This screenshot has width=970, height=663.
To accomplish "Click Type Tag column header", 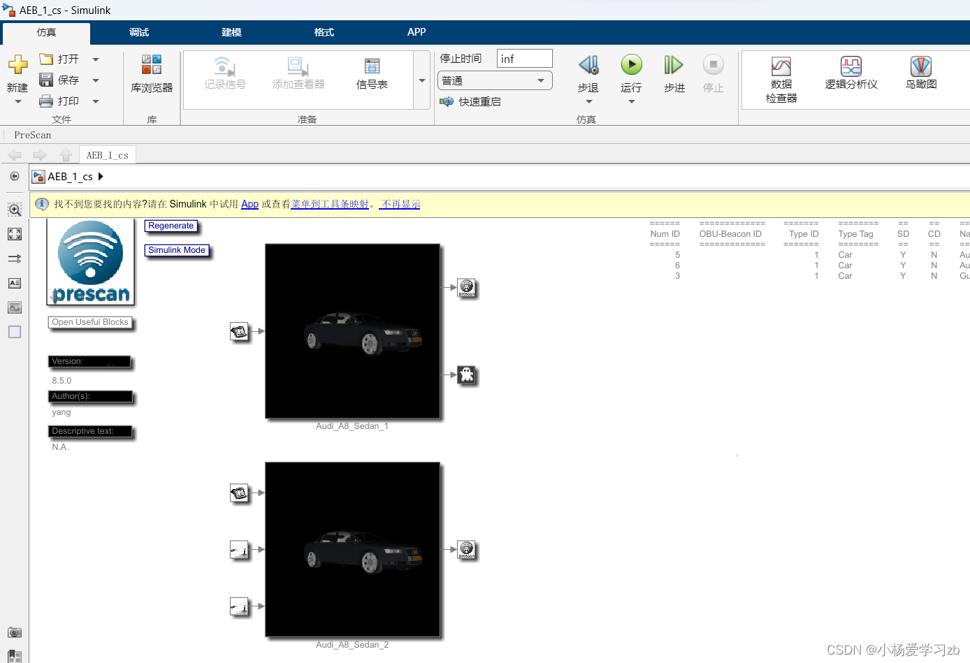I will 855,234.
